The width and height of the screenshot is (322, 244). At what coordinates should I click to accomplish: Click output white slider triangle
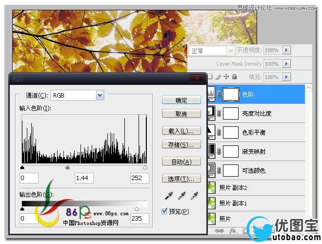[x=137, y=209]
